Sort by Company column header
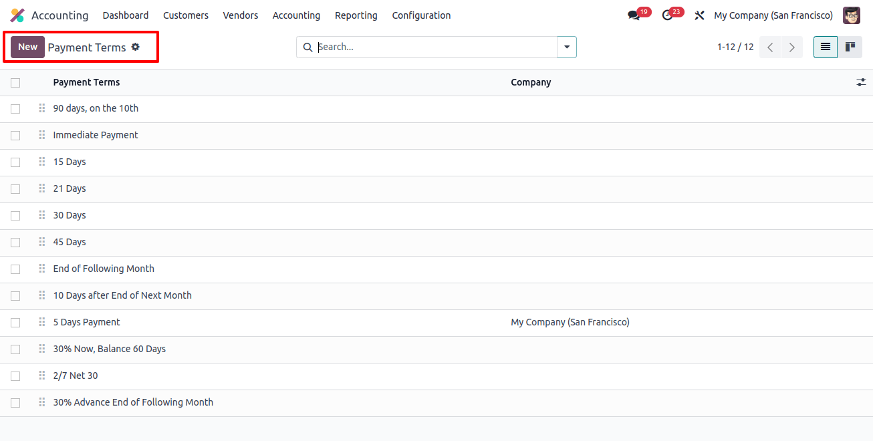 531,82
